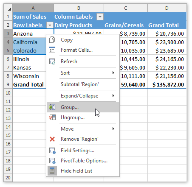Select row 12 header
Image resolution: width=192 pixels, height=187 pixels.
pos(8,110)
